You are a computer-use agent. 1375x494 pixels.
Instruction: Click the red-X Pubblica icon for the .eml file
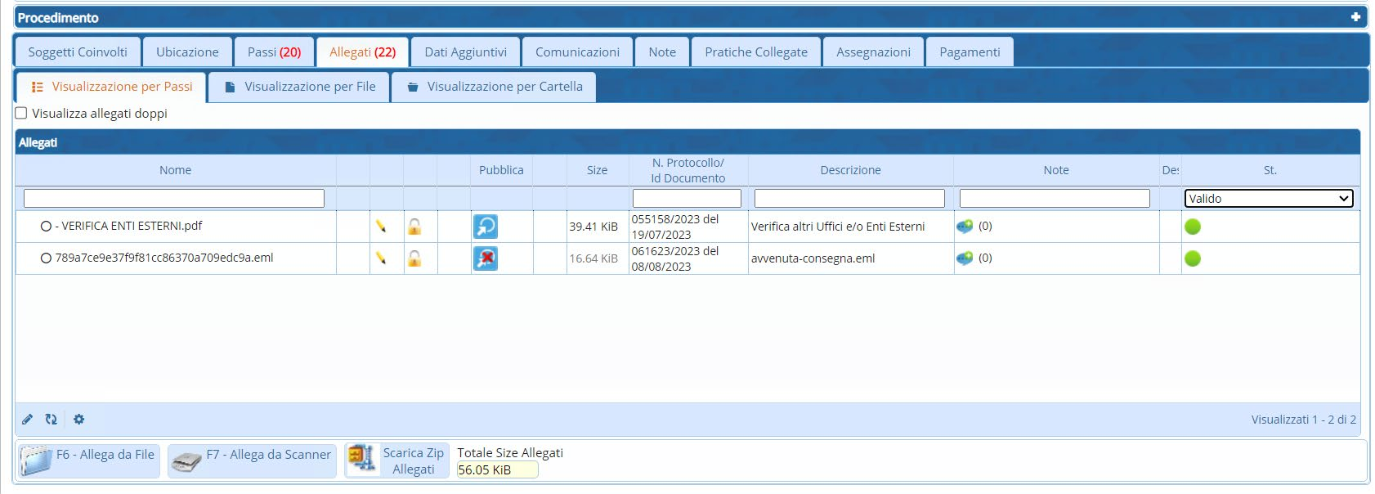[x=486, y=258]
